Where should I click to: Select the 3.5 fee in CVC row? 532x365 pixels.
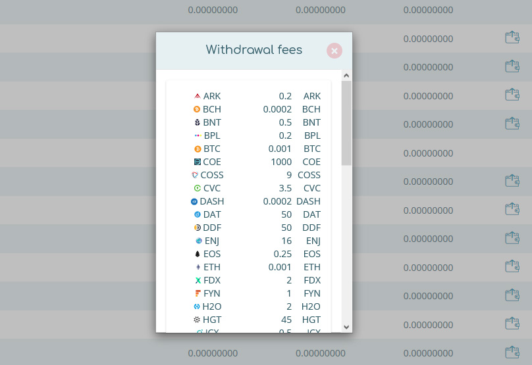coord(285,188)
